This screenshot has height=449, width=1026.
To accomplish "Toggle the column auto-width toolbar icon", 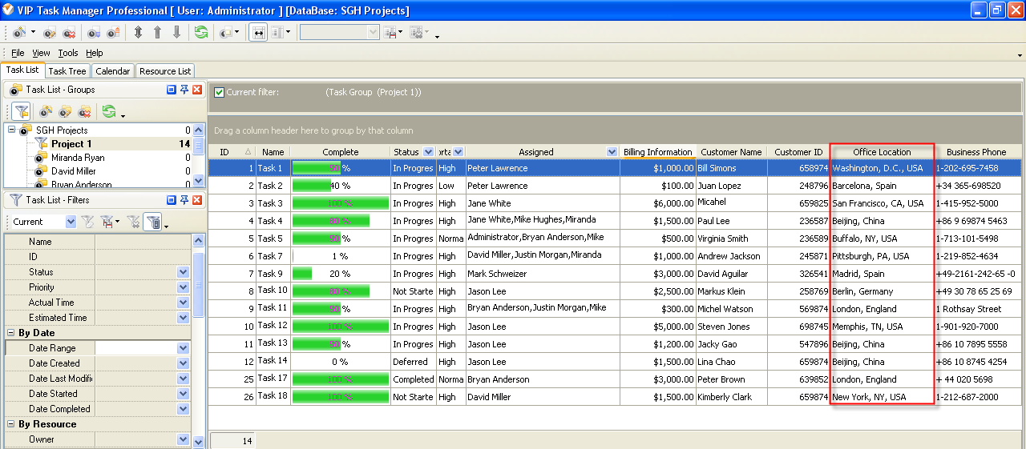I will coord(259,33).
